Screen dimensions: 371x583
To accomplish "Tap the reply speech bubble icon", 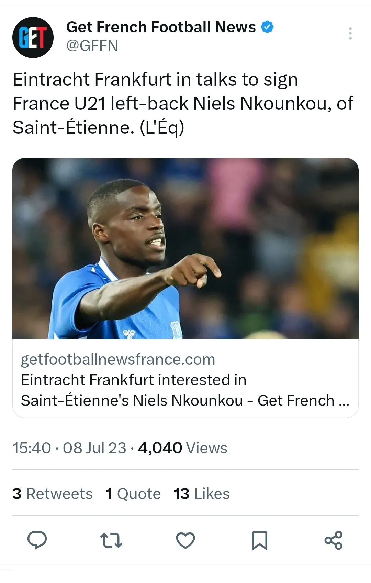I will coord(37,540).
